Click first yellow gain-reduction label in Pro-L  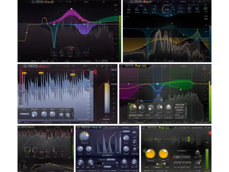[24, 73]
